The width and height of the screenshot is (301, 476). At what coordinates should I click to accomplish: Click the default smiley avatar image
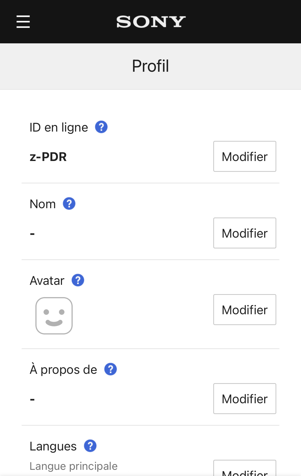(54, 316)
